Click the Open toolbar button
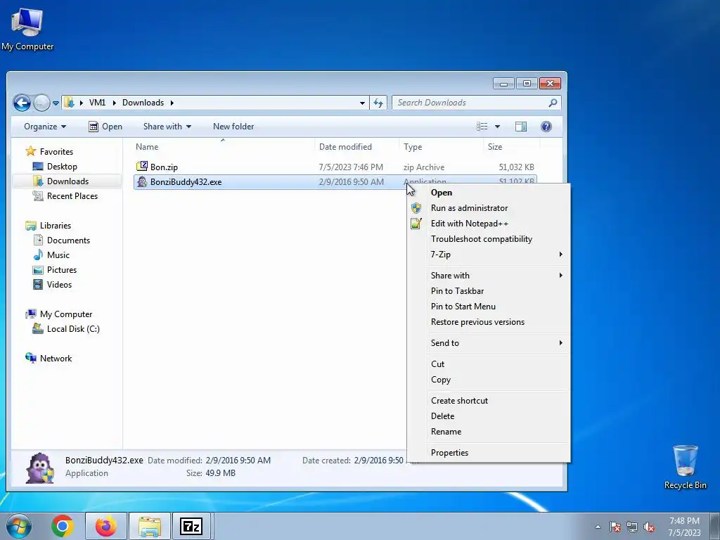This screenshot has height=540, width=720. pos(105,127)
